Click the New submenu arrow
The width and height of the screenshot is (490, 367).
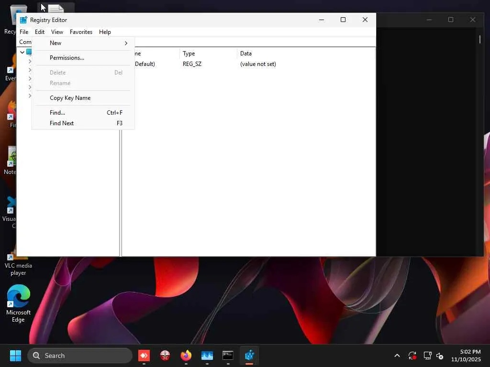click(x=126, y=43)
